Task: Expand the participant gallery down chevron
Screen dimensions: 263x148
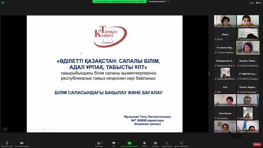Action: [237, 136]
